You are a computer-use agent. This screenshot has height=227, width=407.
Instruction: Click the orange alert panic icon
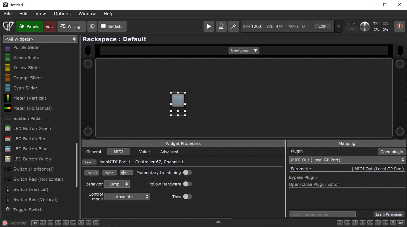pos(399,26)
